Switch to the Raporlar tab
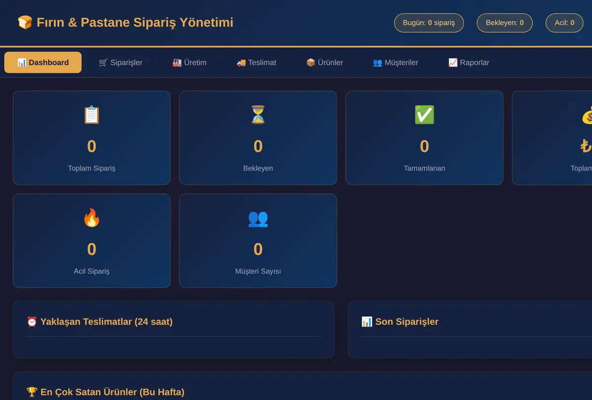 (x=469, y=63)
